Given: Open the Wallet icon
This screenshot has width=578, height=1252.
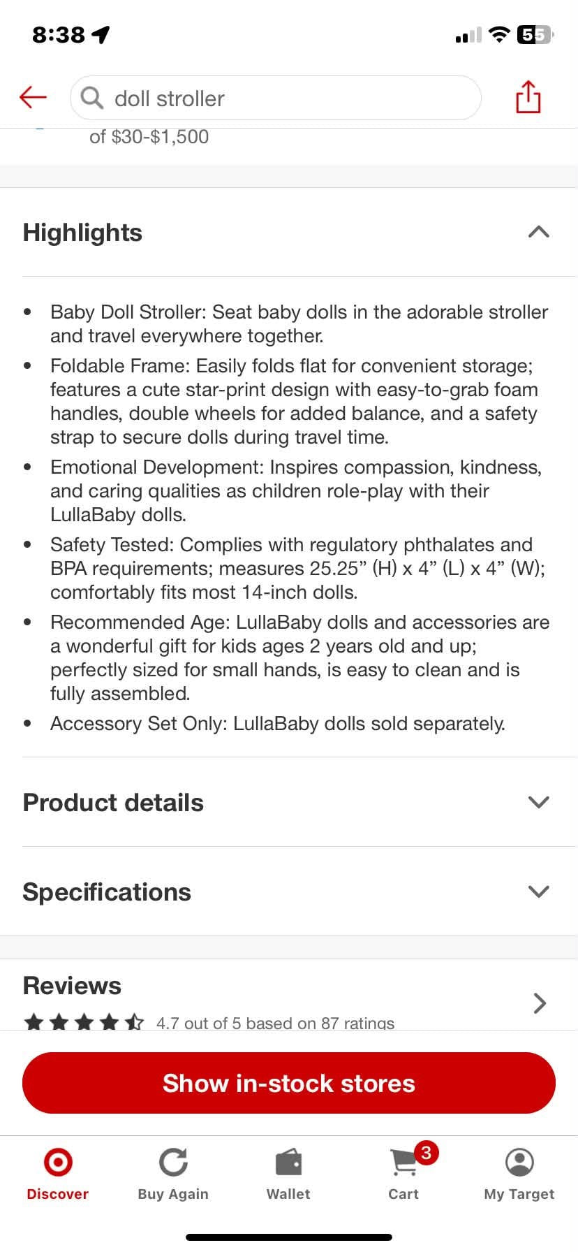Looking at the screenshot, I should click(x=288, y=1163).
